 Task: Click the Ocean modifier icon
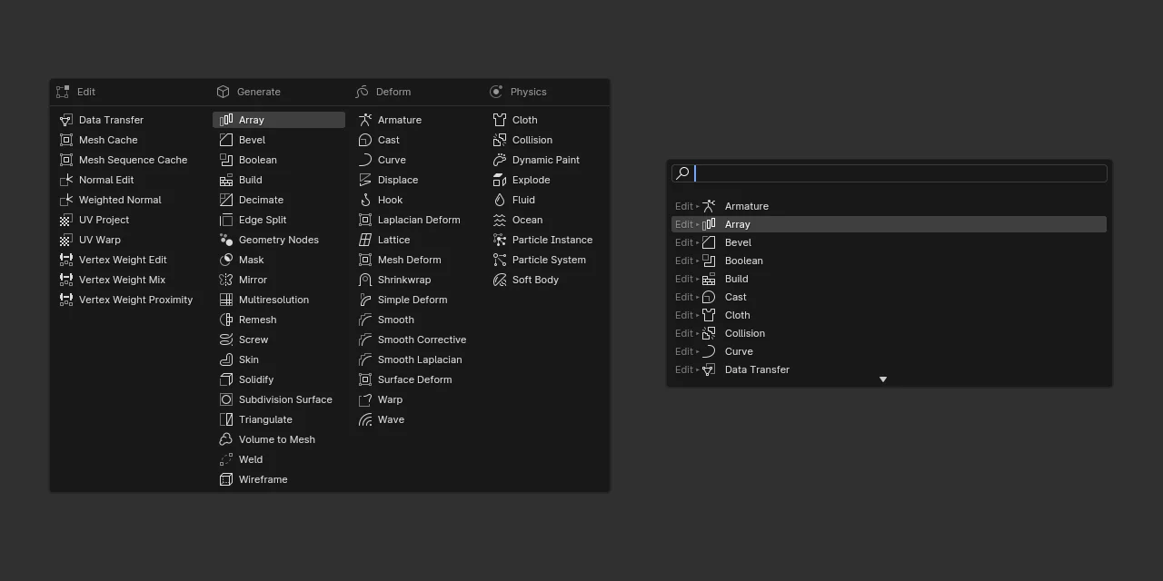pos(500,220)
